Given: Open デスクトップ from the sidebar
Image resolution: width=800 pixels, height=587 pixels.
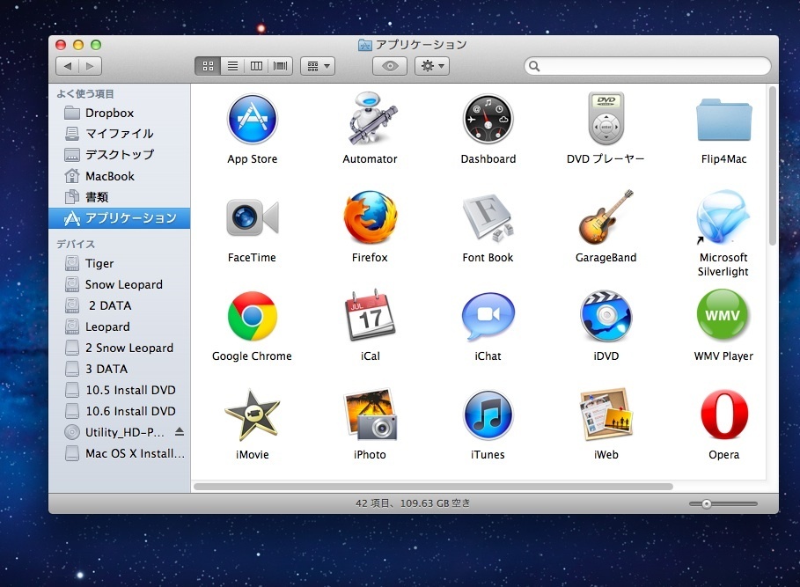Looking at the screenshot, I should (x=120, y=155).
